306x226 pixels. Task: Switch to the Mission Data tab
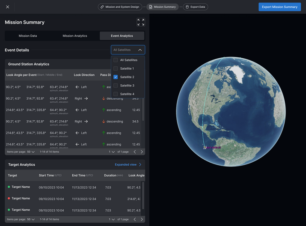[x=28, y=36]
